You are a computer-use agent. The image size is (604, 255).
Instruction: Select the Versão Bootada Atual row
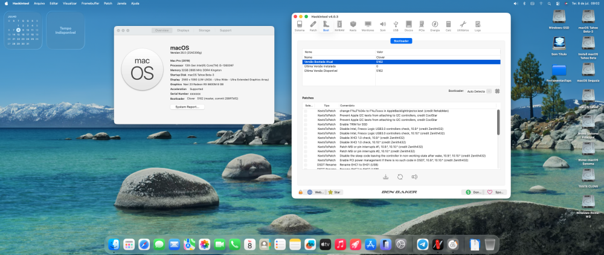[x=402, y=62]
